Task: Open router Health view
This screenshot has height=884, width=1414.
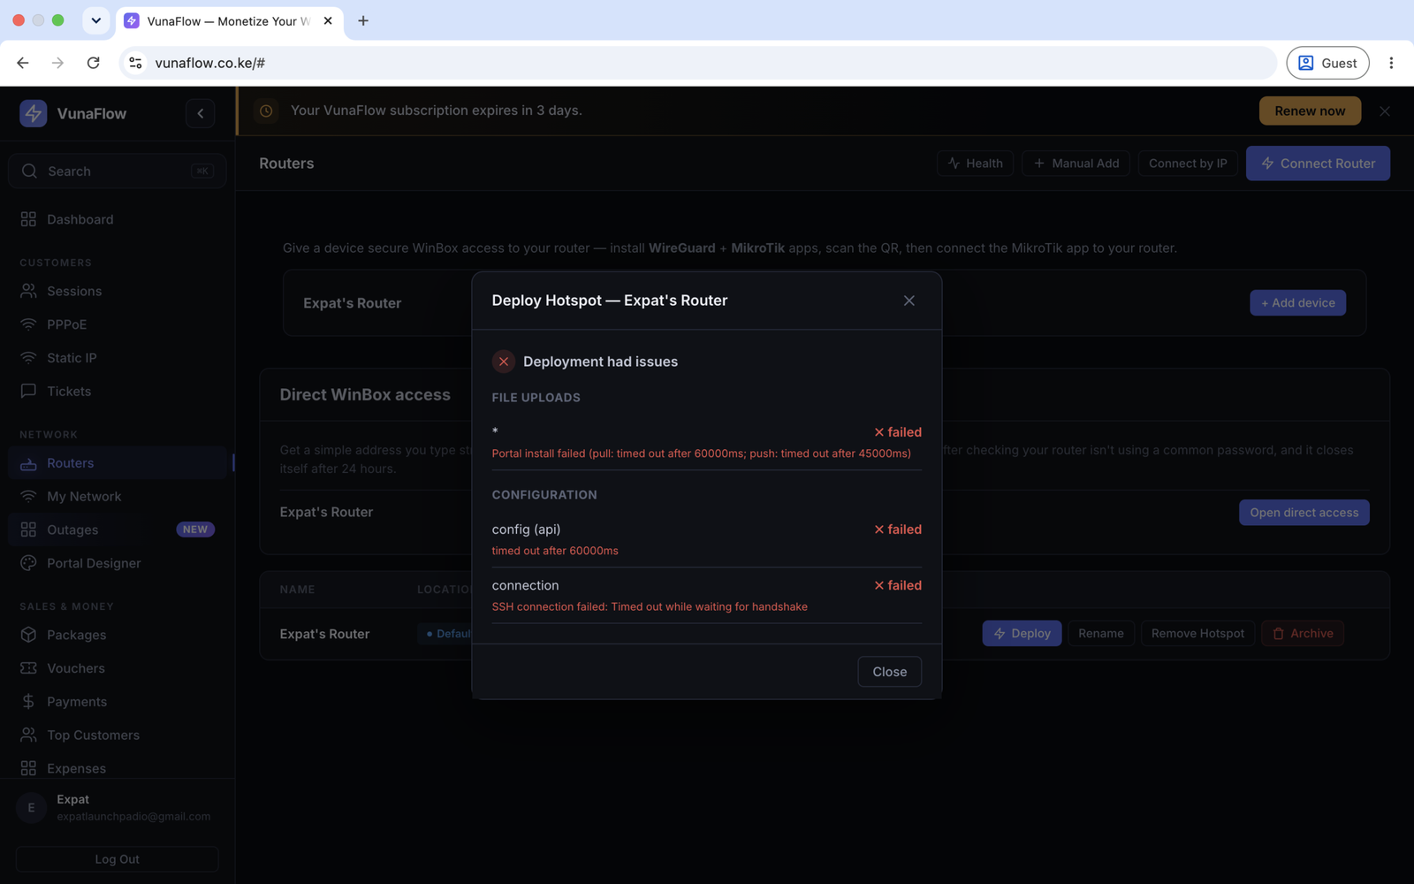Action: point(975,164)
